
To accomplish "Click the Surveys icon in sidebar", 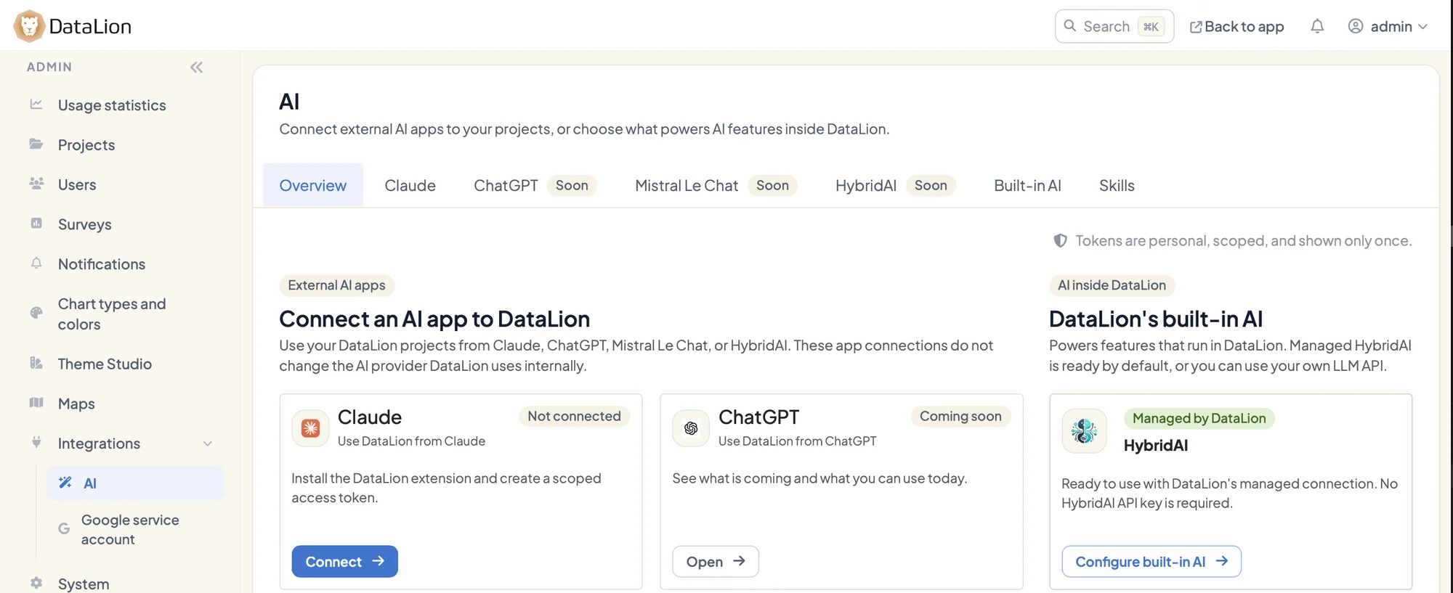I will point(36,224).
